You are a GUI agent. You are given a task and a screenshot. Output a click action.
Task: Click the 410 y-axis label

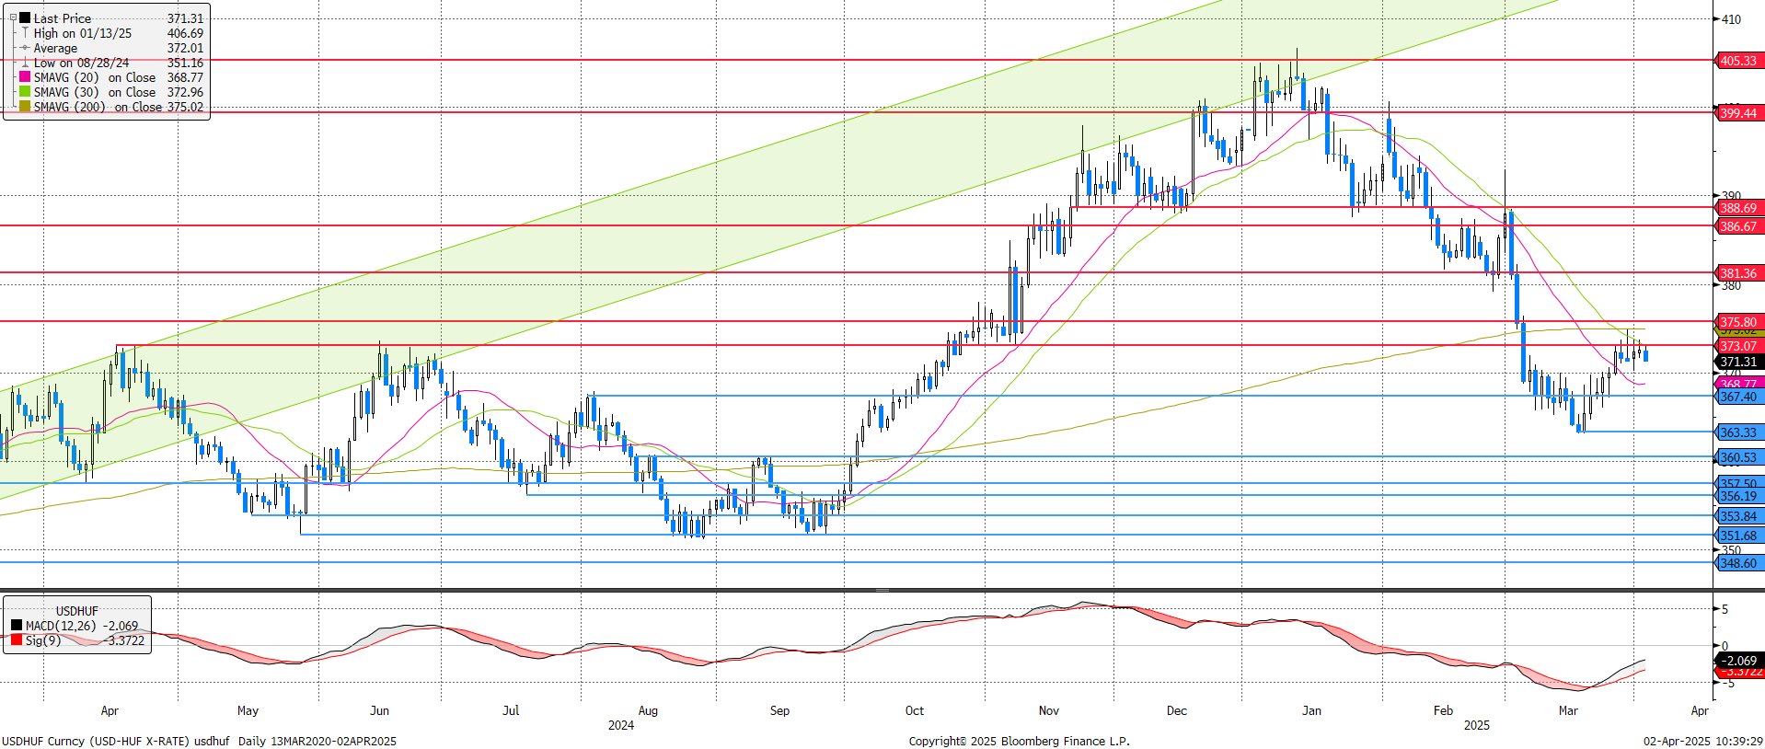coord(1731,18)
